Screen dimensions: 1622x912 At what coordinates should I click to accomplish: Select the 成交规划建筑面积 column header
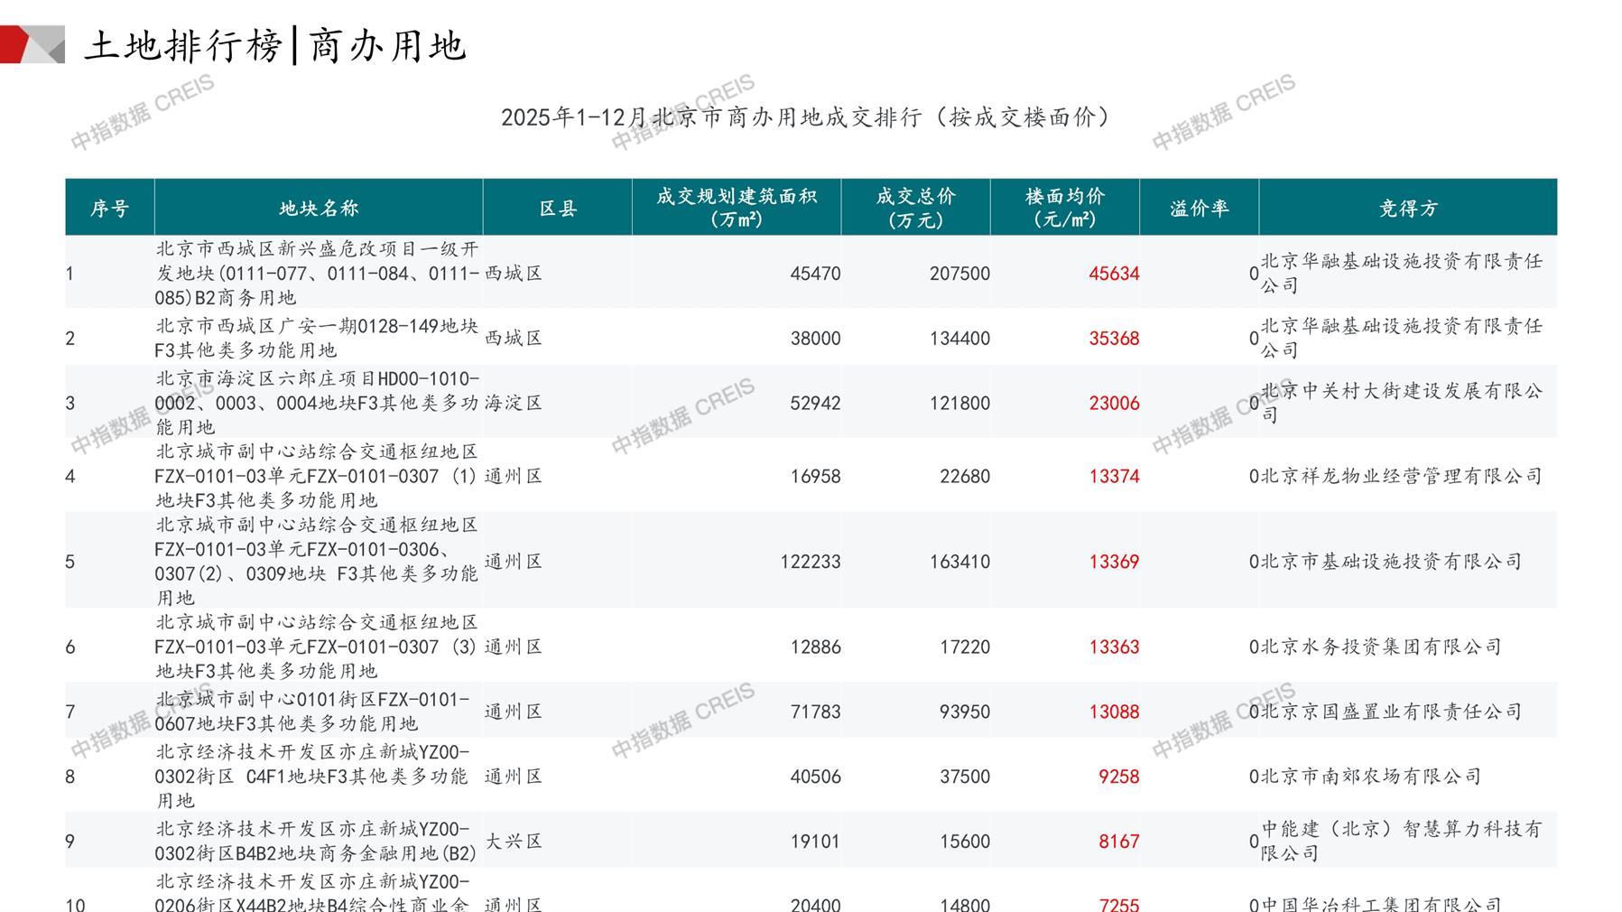pos(737,208)
